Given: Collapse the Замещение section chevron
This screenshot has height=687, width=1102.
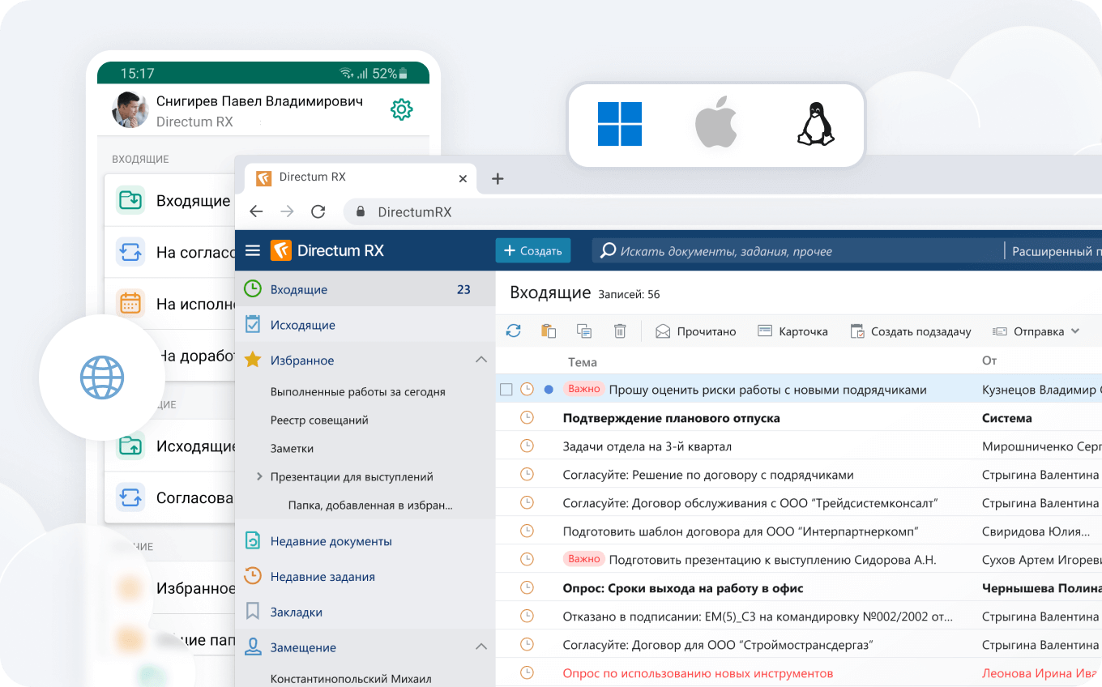Looking at the screenshot, I should coord(481,647).
